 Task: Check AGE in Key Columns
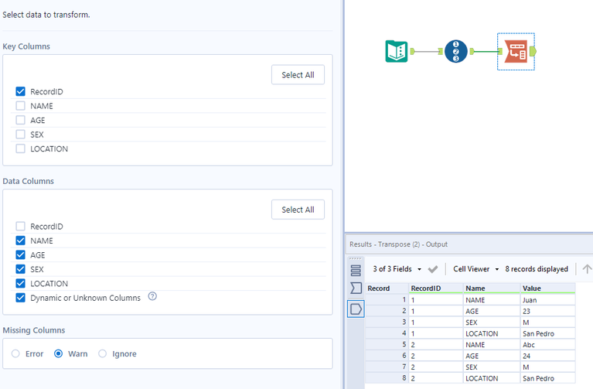click(x=20, y=121)
